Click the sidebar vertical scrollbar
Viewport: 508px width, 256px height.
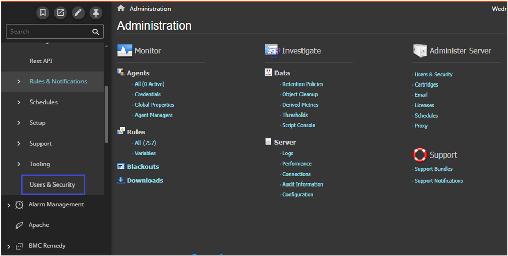click(107, 114)
